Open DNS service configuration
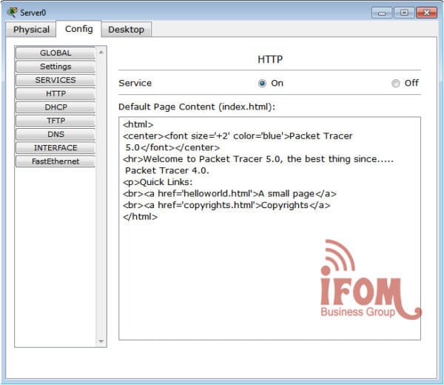 55,134
